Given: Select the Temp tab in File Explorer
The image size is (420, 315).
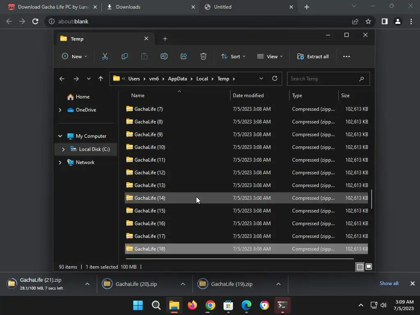Looking at the screenshot, I should [105, 39].
